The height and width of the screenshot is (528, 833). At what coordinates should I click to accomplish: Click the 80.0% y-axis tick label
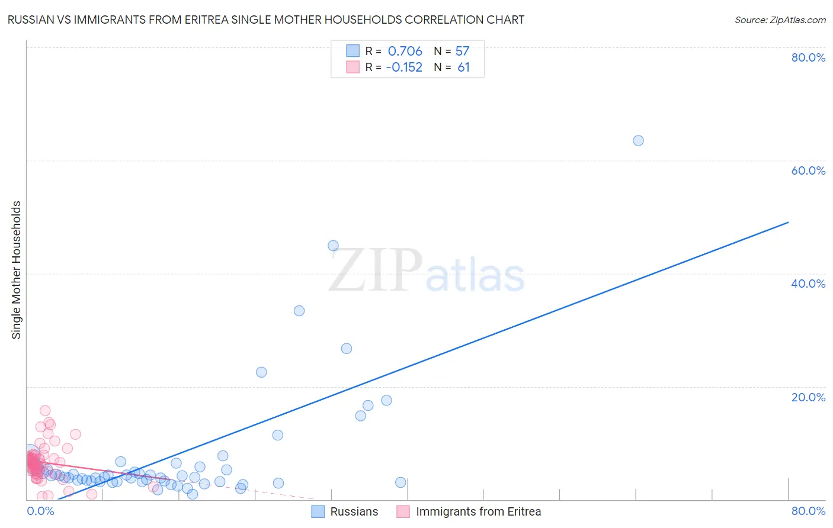pyautogui.click(x=808, y=57)
